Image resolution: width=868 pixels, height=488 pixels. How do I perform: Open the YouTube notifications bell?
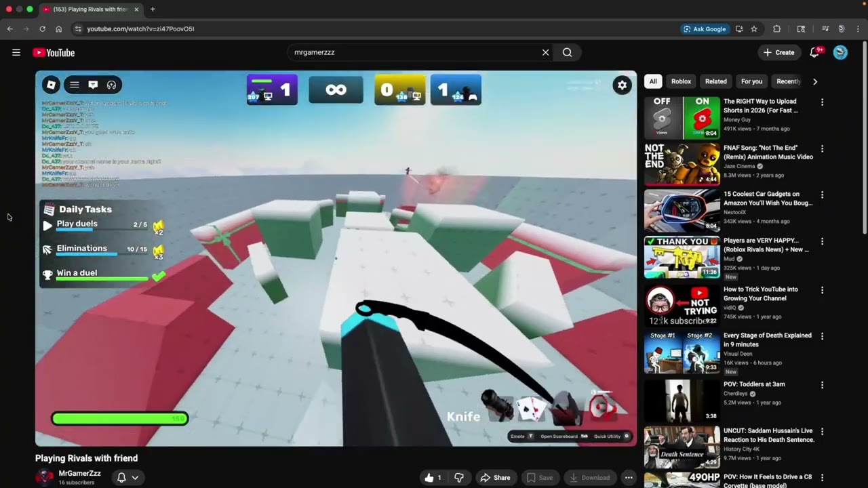coord(815,52)
